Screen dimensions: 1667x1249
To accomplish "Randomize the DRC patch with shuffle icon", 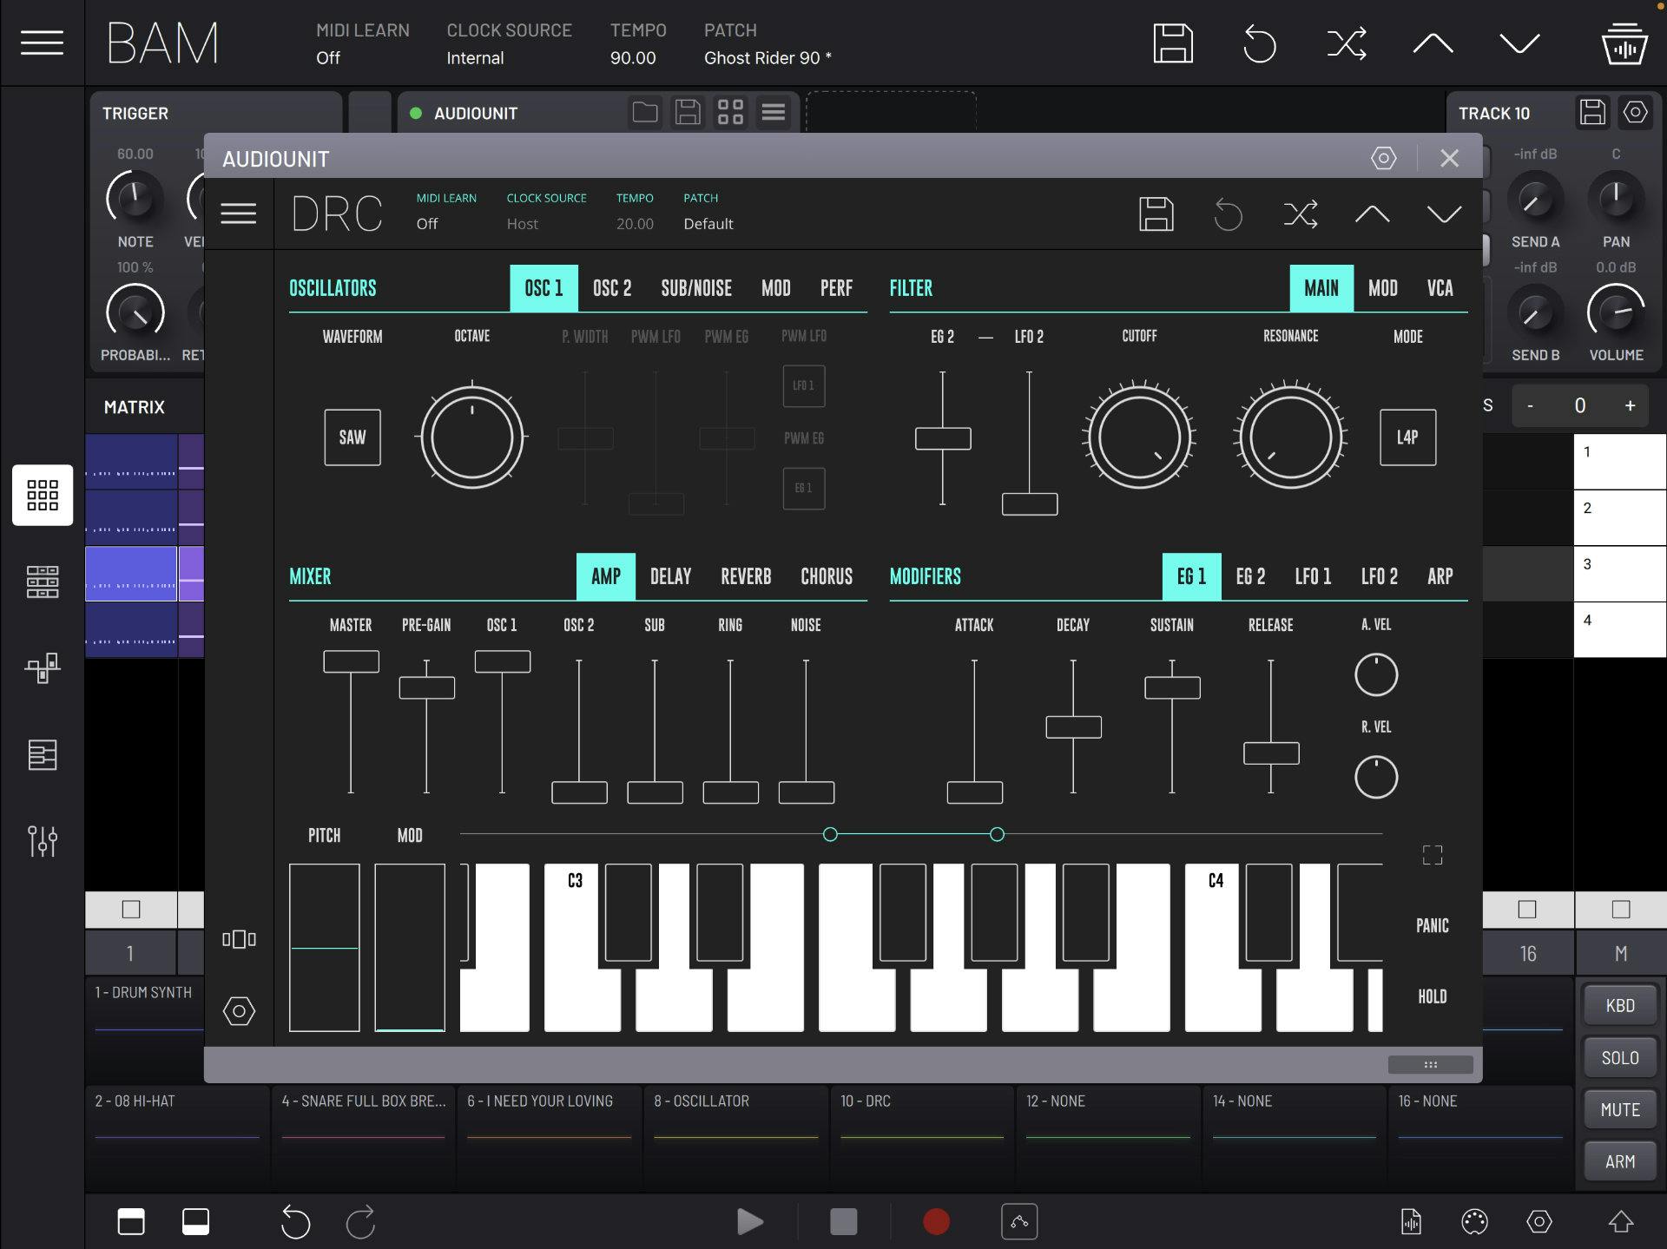I will [x=1301, y=214].
